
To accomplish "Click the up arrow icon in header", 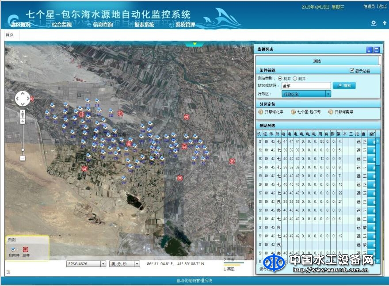I will point(385,23).
